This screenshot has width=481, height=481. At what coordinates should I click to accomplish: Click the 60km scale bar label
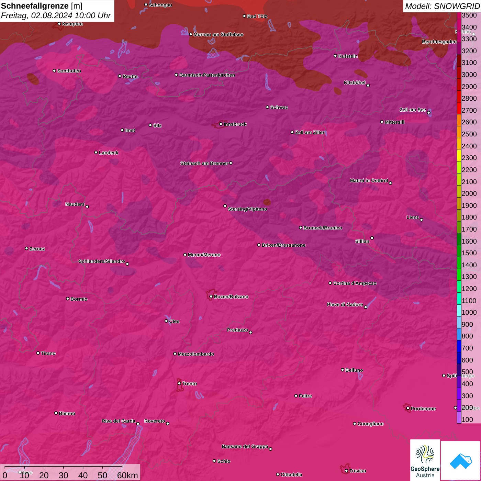pyautogui.click(x=127, y=475)
